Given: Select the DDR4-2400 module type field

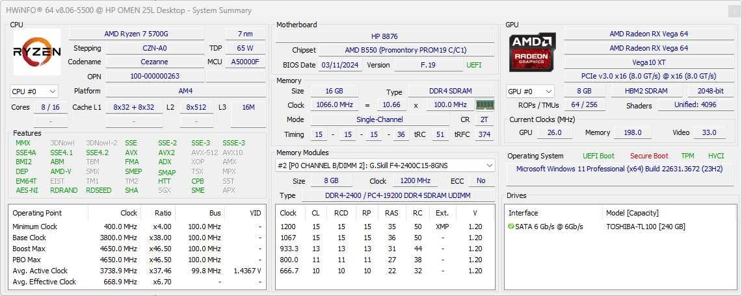Looking at the screenshot, I should pos(398,195).
